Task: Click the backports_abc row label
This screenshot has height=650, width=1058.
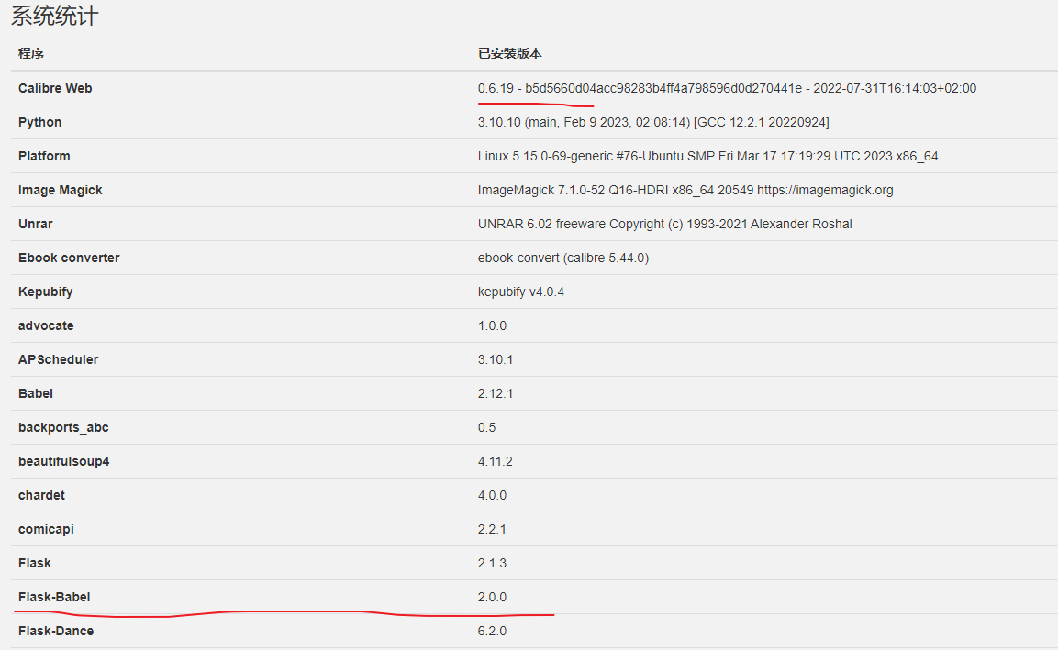Action: tap(63, 427)
